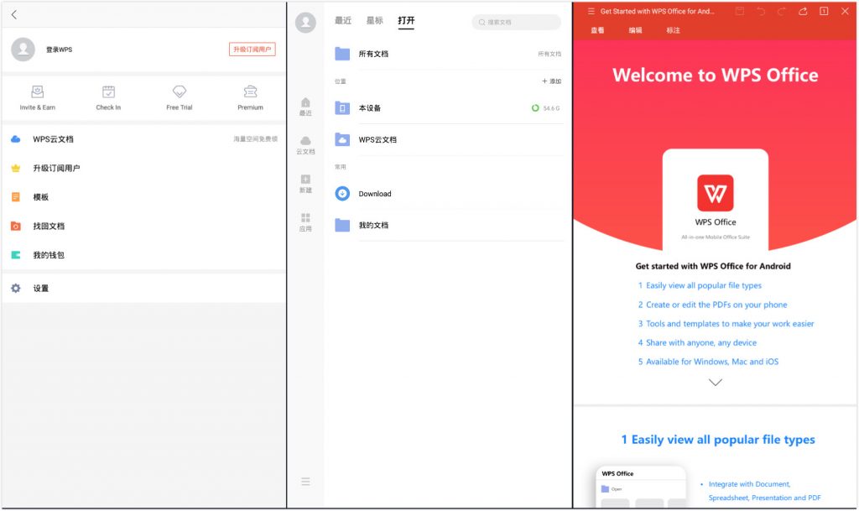Click the save icon in the viewer toolbar
Image resolution: width=859 pixels, height=511 pixels.
coord(740,11)
